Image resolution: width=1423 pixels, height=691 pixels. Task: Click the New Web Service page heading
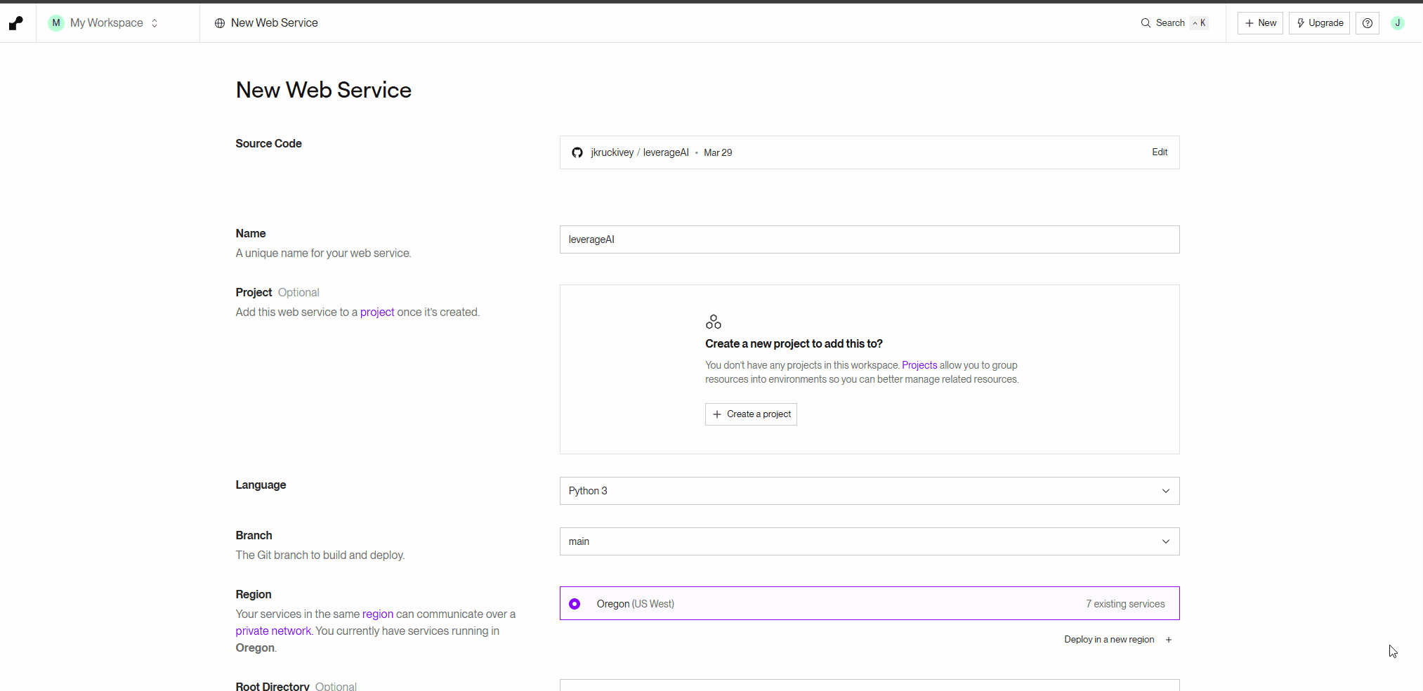(324, 90)
